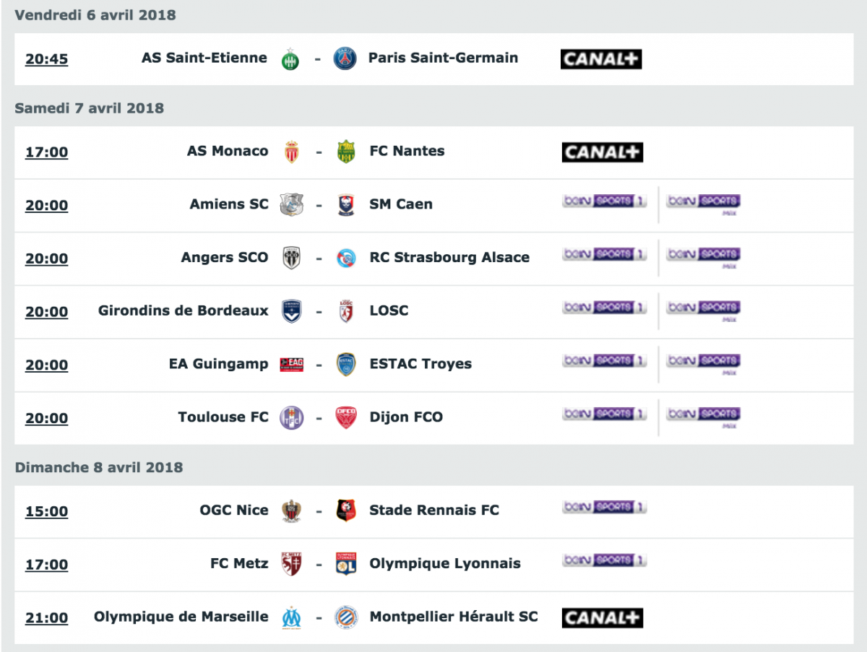Click the 17:00 FC Metz match time
Viewport: 867px width, 652px height.
point(47,565)
